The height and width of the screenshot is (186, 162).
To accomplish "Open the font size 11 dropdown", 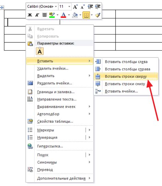I will pos(65,6).
